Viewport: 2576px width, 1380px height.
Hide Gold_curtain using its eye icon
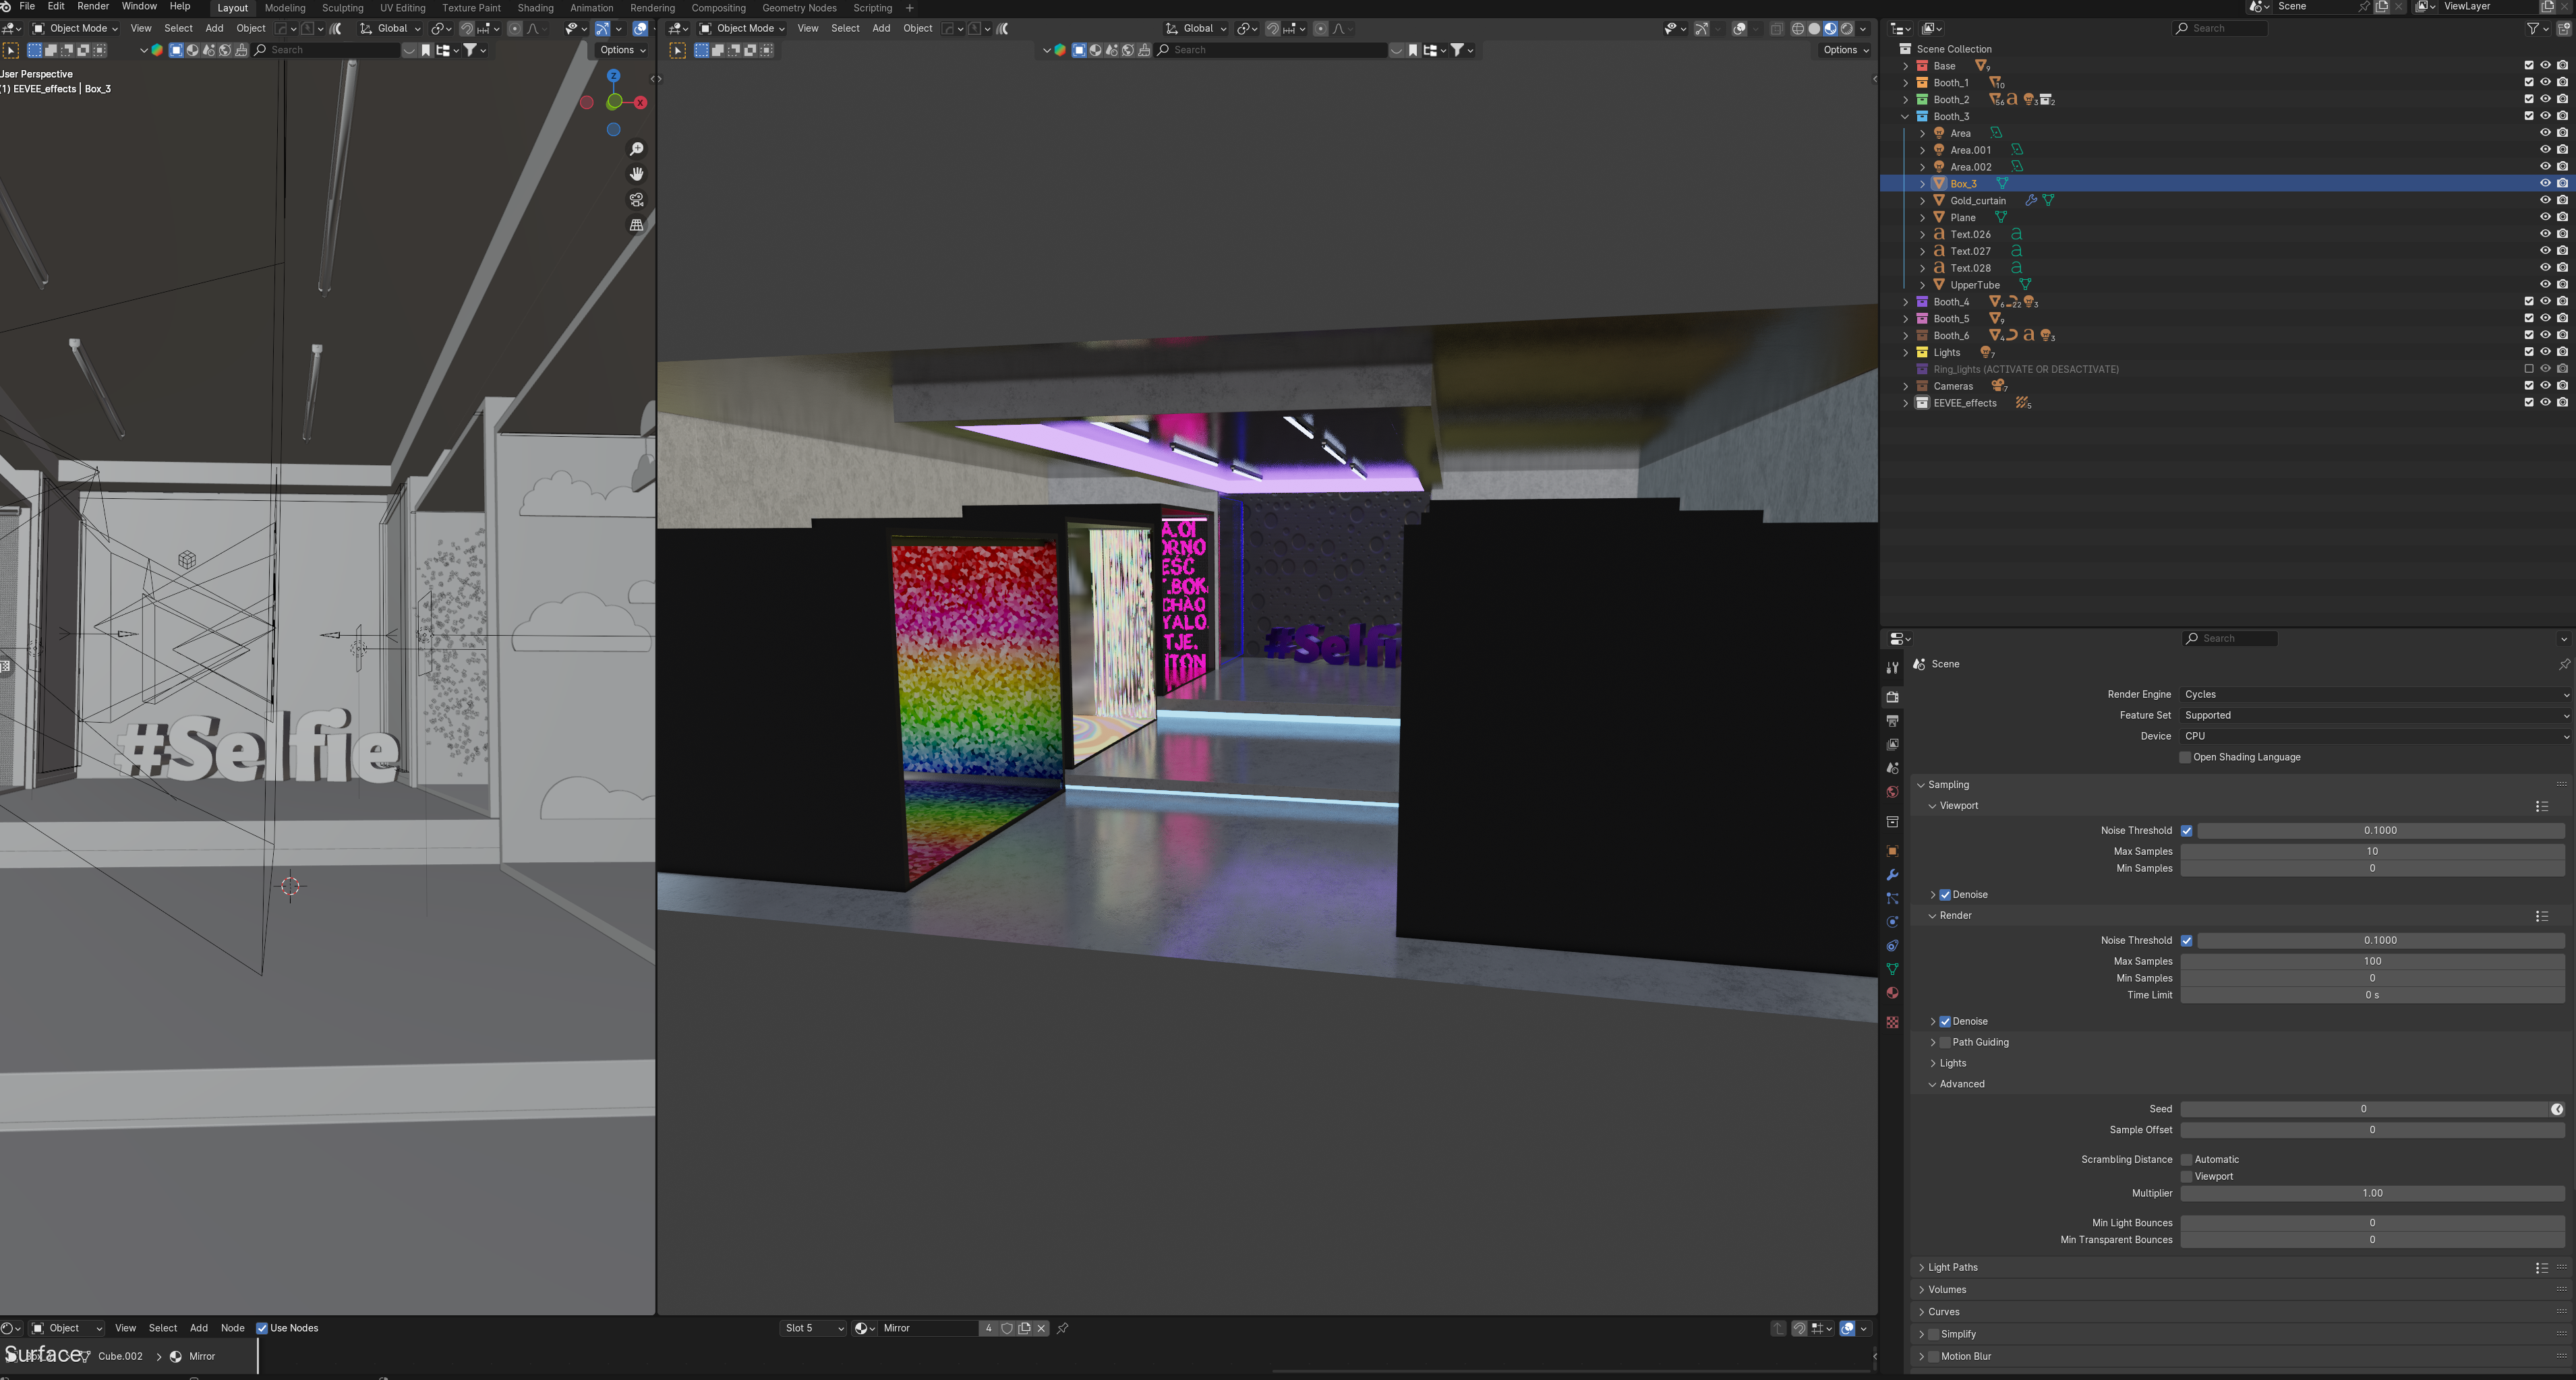tap(2545, 200)
